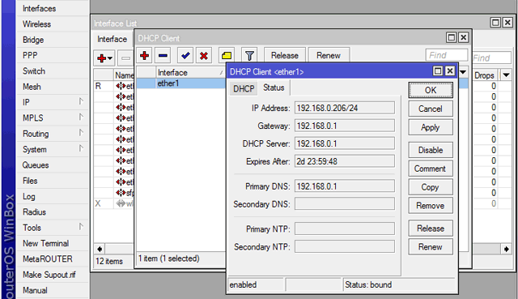Click Make Supout.rif in sidebar
518x299 pixels.
(x=49, y=275)
